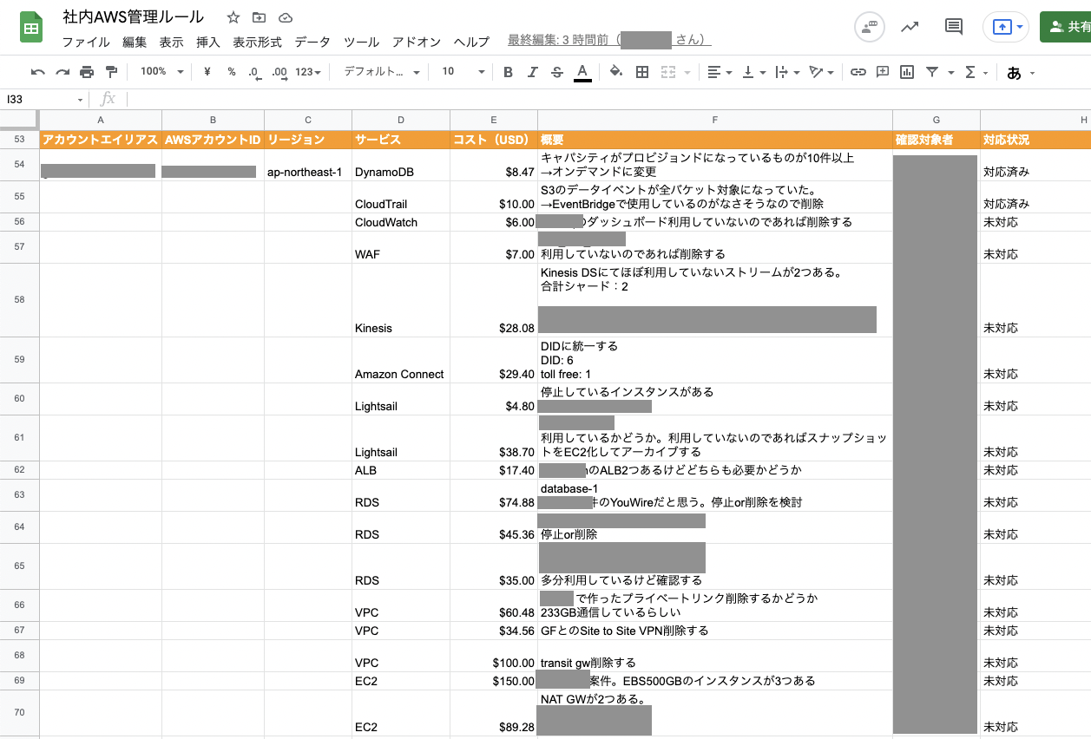Start presenting with the upload-screen icon
This screenshot has height=739, width=1091.
tap(1001, 27)
